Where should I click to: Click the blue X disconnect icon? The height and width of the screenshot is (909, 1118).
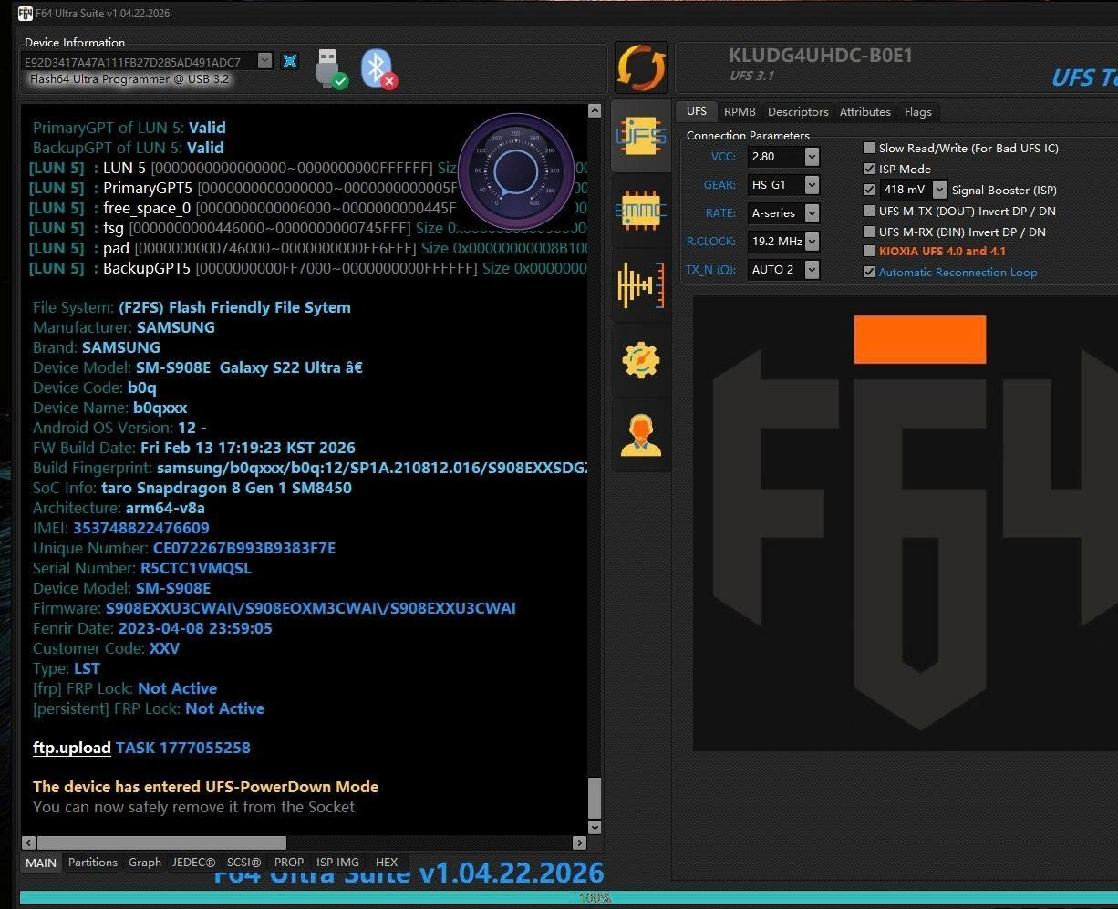[x=290, y=61]
